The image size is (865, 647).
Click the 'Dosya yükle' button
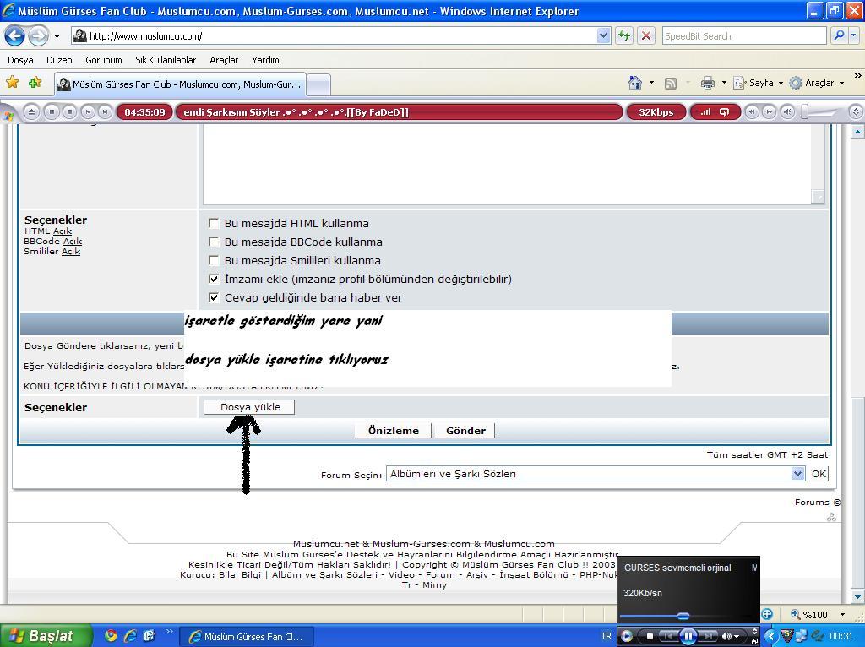point(250,407)
